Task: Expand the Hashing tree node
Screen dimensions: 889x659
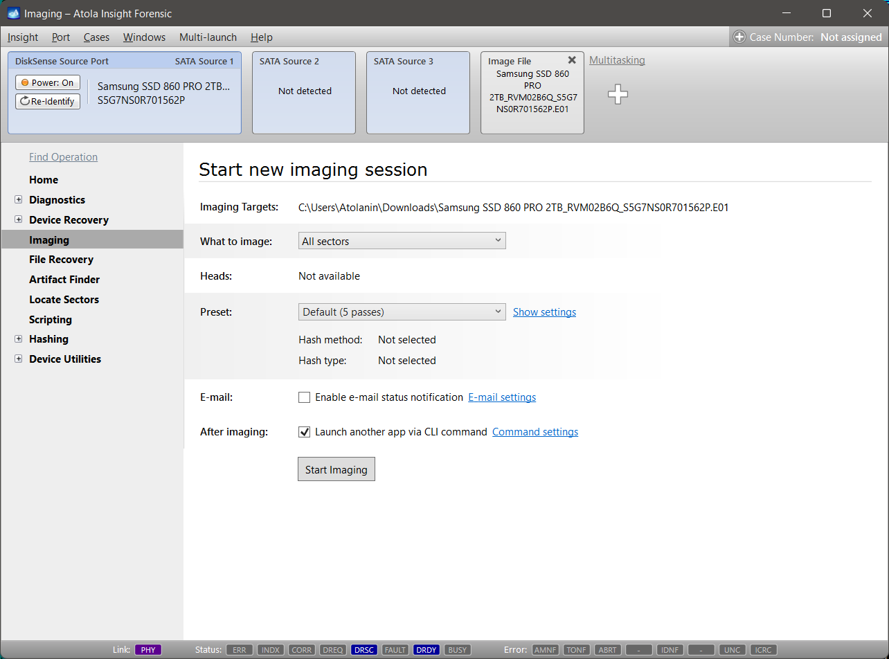Action: pos(18,339)
